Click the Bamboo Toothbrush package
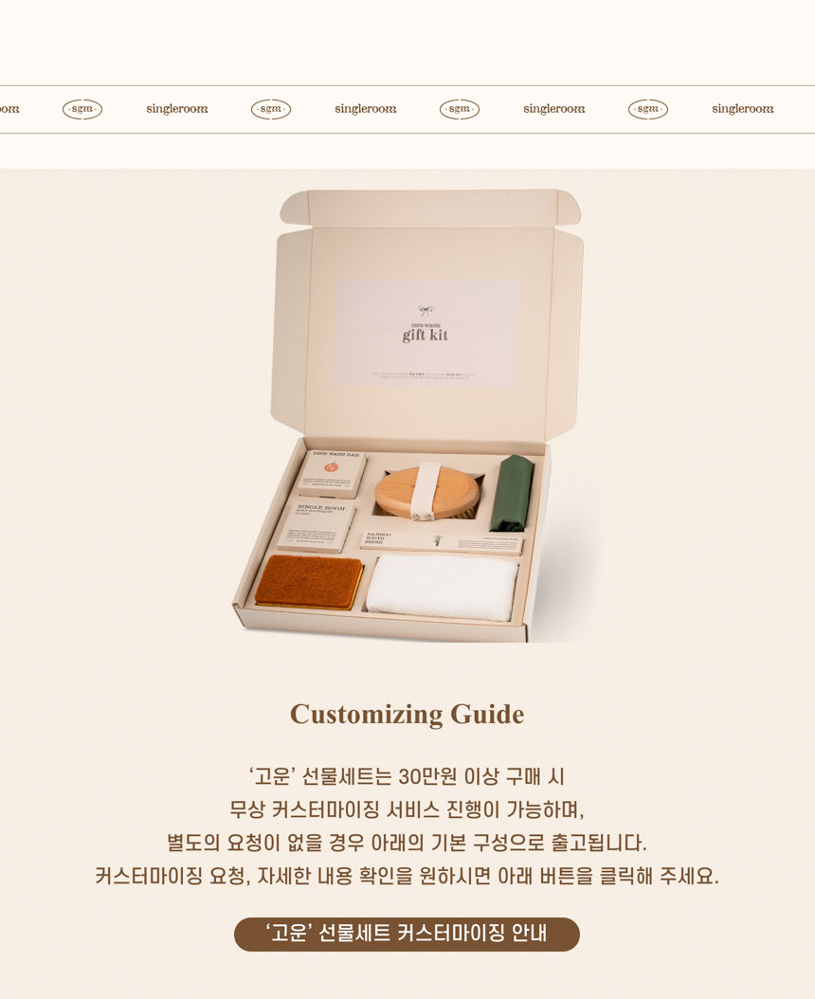The height and width of the screenshot is (999, 815). [442, 543]
